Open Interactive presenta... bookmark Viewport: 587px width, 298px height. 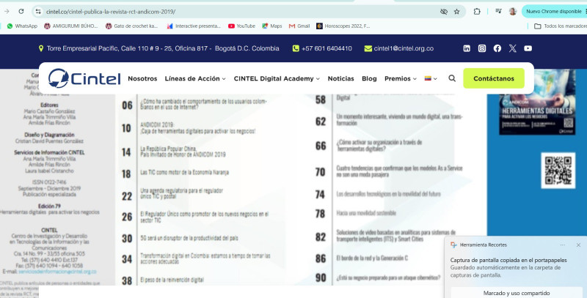tap(194, 26)
